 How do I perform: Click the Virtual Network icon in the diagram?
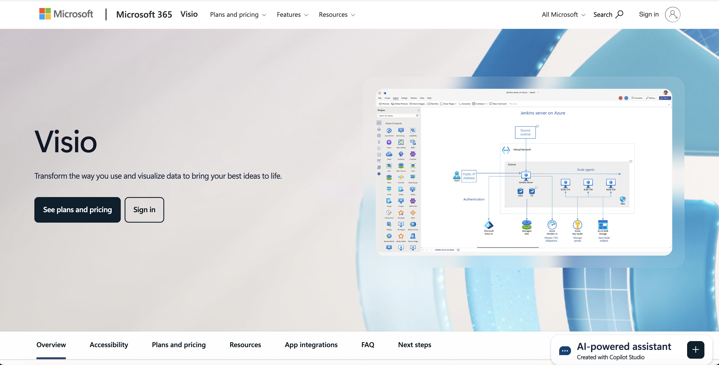pyautogui.click(x=506, y=150)
